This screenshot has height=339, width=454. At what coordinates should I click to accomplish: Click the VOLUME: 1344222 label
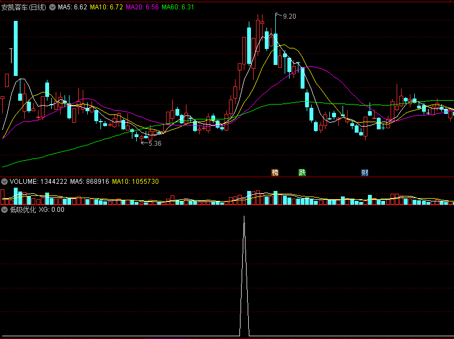tap(39, 182)
